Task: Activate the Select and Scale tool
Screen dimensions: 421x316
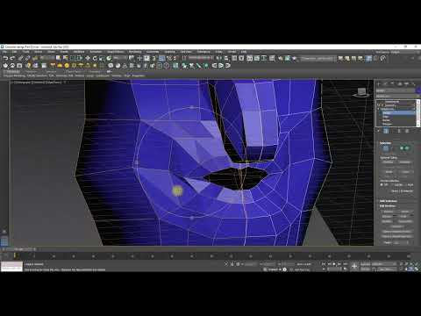Action: (x=102, y=58)
